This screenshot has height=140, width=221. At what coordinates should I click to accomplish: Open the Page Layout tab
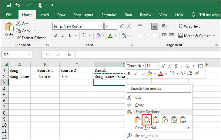point(83,15)
